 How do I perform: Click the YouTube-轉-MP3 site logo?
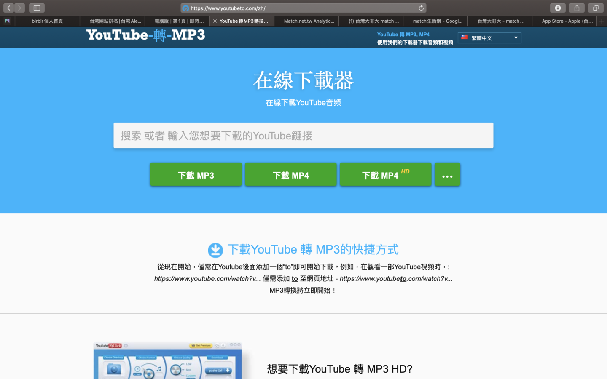[146, 35]
